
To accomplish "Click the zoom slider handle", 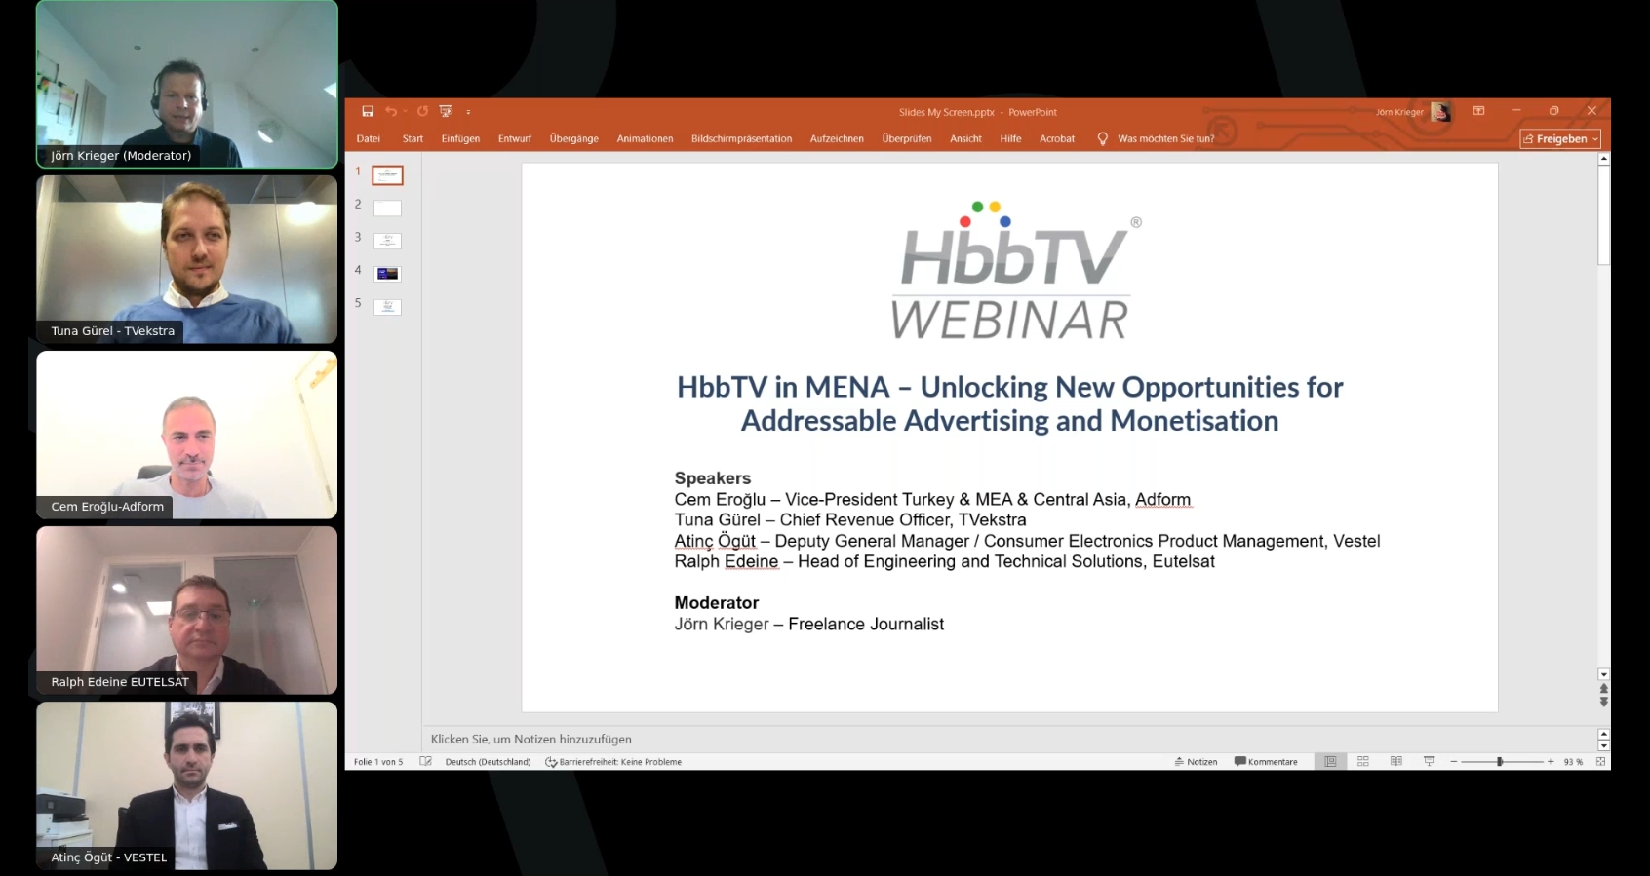I will [x=1500, y=762].
